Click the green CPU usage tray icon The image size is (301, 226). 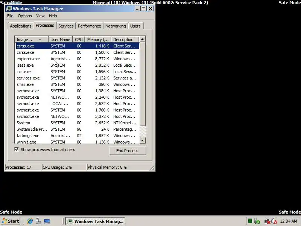[250, 221]
